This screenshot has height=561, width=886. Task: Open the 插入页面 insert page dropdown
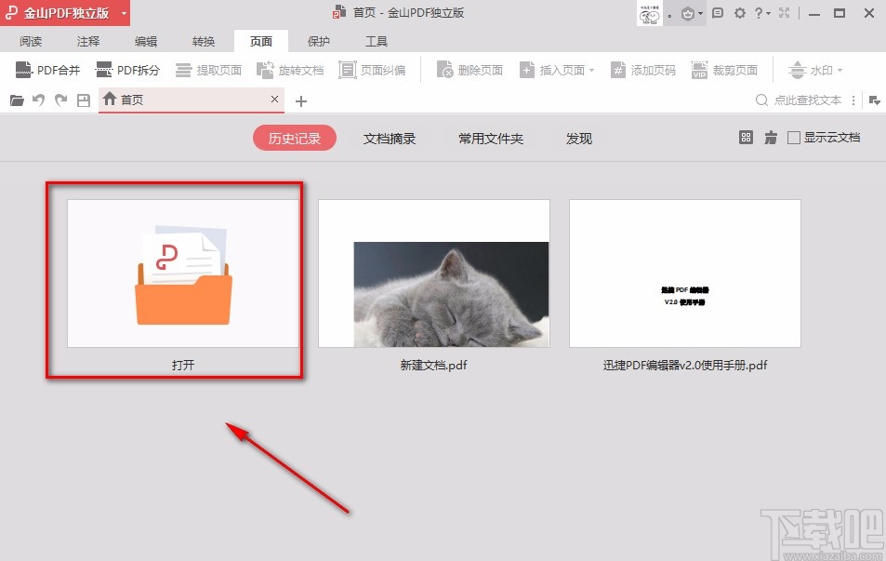pos(590,69)
